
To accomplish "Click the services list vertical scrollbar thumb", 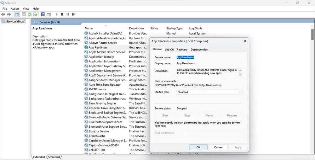I will point(312,35).
